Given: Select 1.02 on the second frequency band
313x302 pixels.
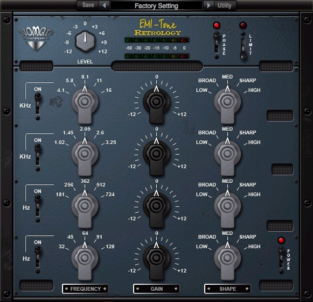Looking at the screenshot, I should [x=59, y=142].
